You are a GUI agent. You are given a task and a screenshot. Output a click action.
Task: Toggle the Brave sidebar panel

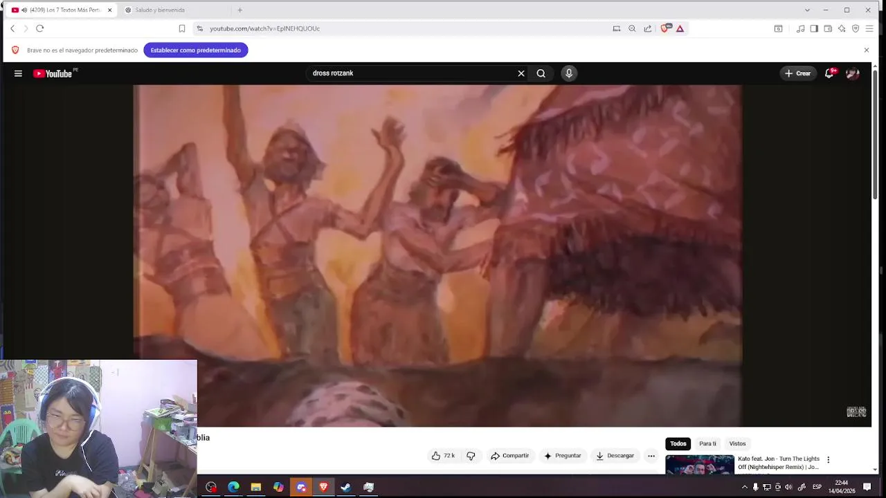coord(814,28)
